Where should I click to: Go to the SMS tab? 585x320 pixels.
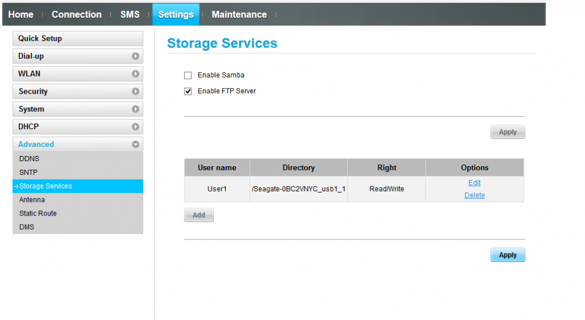coord(130,14)
